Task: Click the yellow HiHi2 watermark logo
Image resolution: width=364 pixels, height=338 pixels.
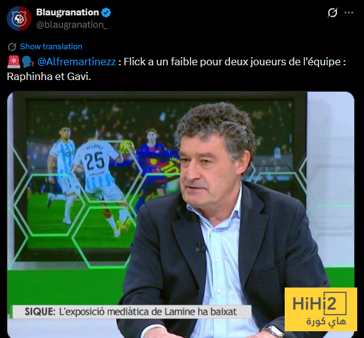Action: tap(320, 309)
